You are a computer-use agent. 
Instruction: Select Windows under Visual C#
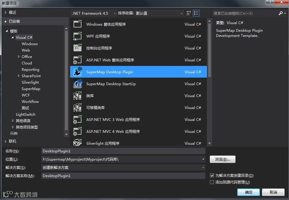[30, 44]
